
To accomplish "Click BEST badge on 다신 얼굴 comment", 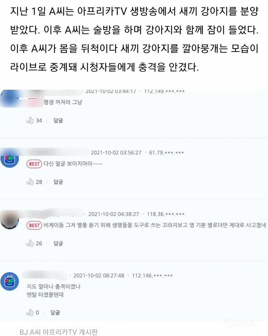I will point(34,164).
